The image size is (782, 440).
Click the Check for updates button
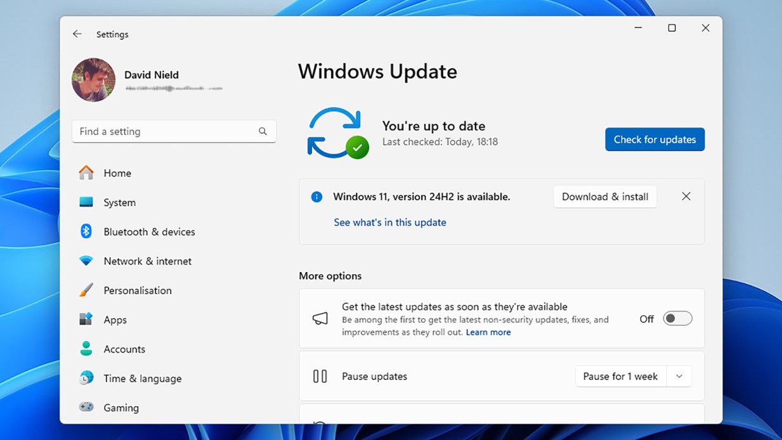(655, 139)
